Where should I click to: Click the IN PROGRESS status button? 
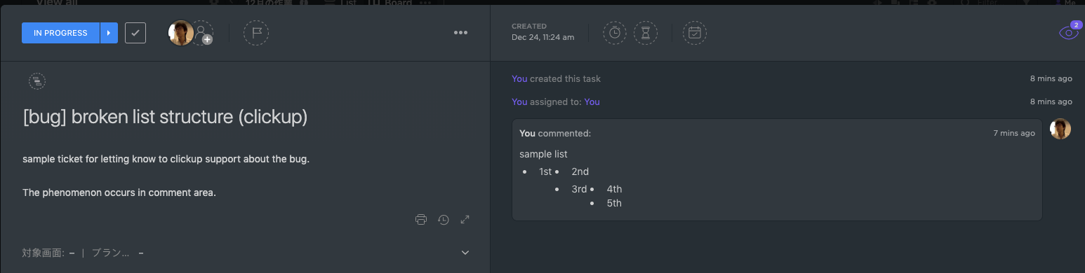pyautogui.click(x=60, y=33)
